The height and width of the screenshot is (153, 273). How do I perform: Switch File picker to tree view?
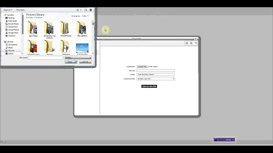click(196, 43)
